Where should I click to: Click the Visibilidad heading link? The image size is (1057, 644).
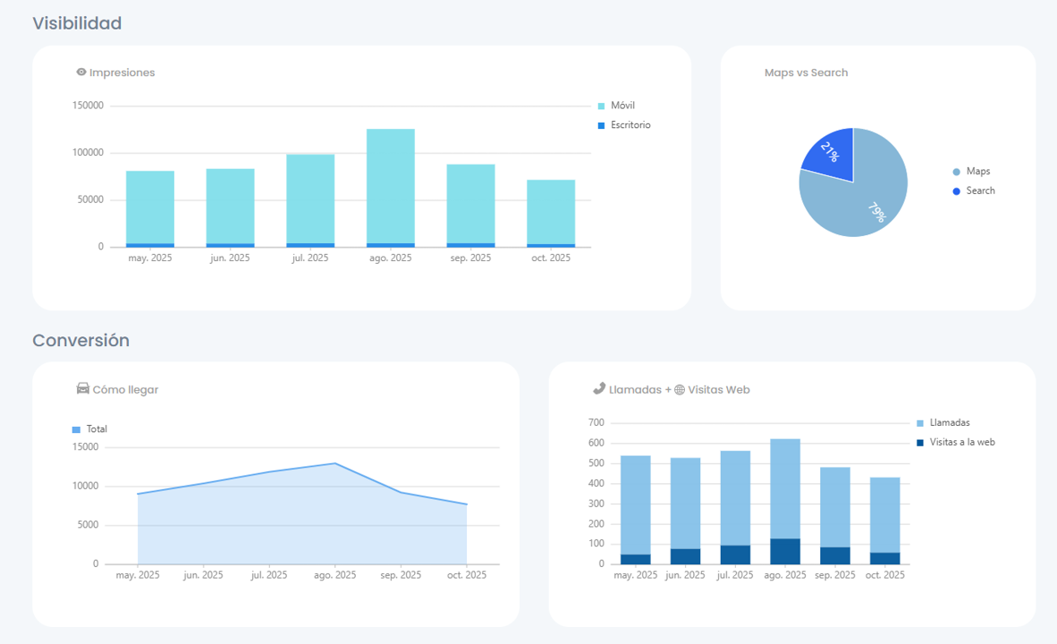77,23
